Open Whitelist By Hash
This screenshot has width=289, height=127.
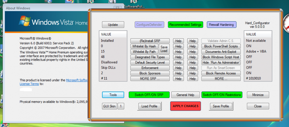[x=144, y=46]
